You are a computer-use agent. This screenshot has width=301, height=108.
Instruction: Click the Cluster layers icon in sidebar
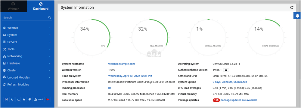(5, 70)
